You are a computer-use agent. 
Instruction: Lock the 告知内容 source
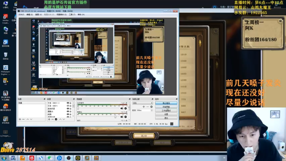(x=70, y=109)
